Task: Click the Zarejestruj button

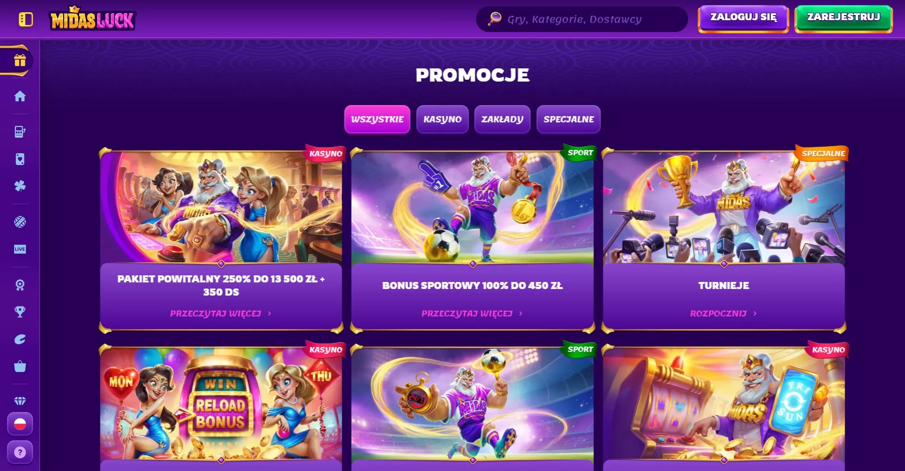Action: point(843,19)
